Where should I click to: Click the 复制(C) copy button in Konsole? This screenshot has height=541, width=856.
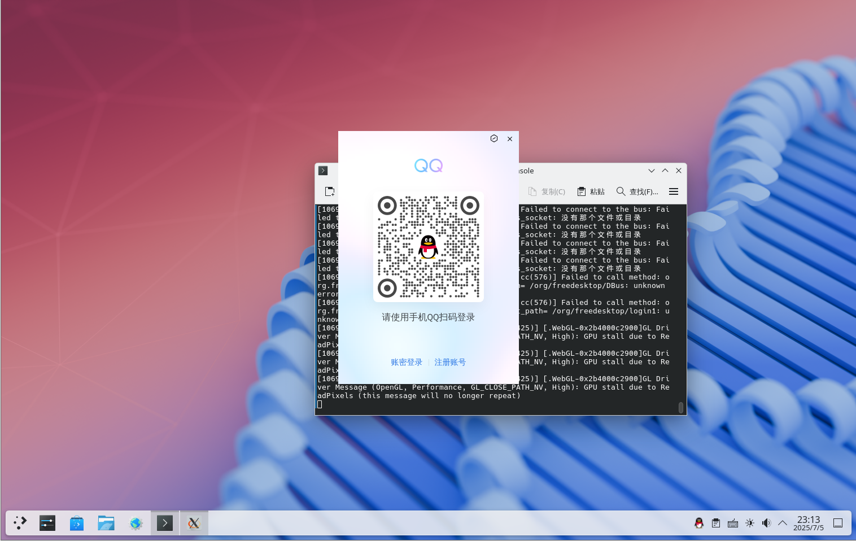(547, 191)
